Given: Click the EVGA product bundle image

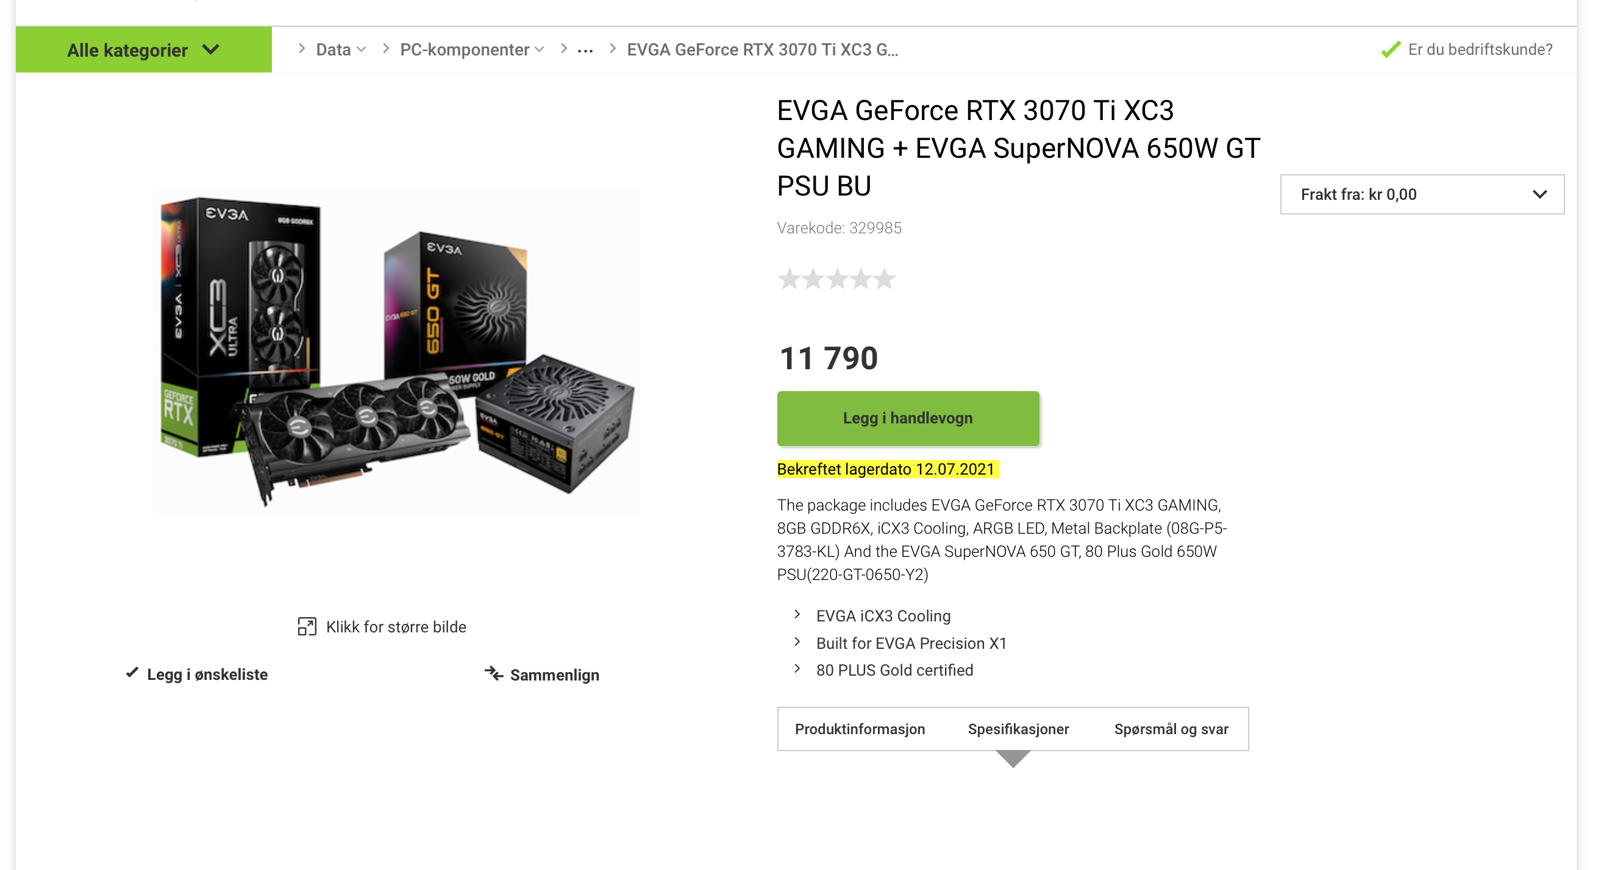Looking at the screenshot, I should (x=396, y=352).
